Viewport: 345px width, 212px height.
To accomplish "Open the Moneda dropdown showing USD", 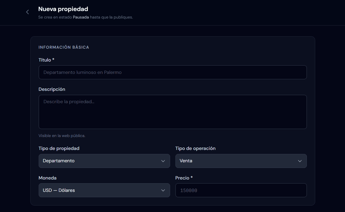I will tap(104, 190).
